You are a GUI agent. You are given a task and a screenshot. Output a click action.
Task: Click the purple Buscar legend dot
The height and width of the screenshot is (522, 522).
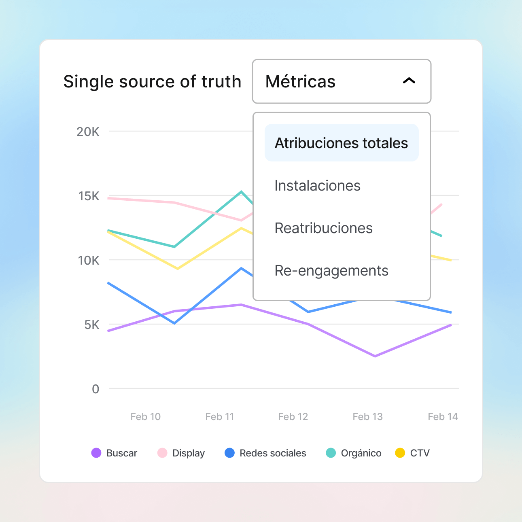pyautogui.click(x=96, y=453)
